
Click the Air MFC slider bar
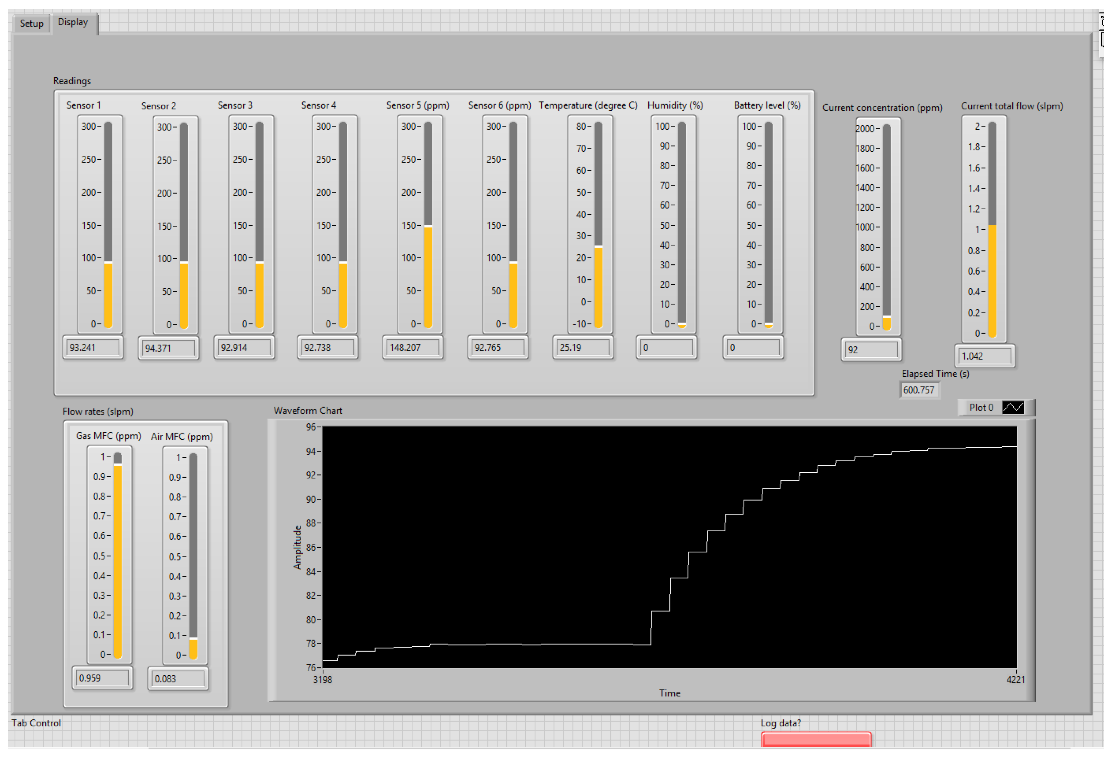[x=194, y=555]
